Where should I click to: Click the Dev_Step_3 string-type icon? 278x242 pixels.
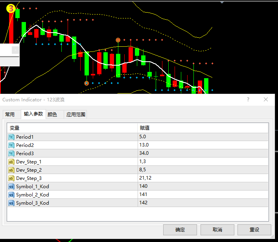[x=11, y=178]
